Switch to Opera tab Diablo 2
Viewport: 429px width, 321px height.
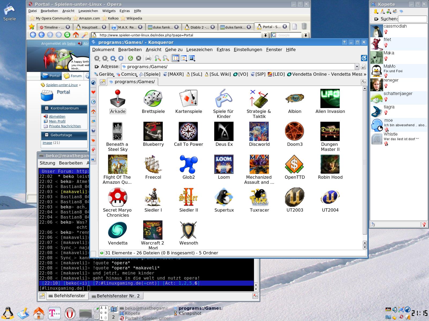pyautogui.click(x=199, y=27)
